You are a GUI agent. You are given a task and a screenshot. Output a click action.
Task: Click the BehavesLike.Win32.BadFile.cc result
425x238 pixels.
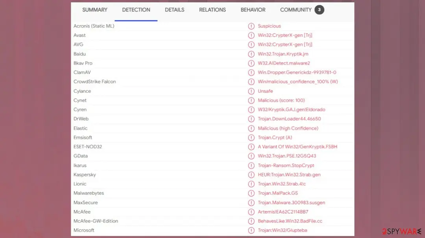[290, 221]
